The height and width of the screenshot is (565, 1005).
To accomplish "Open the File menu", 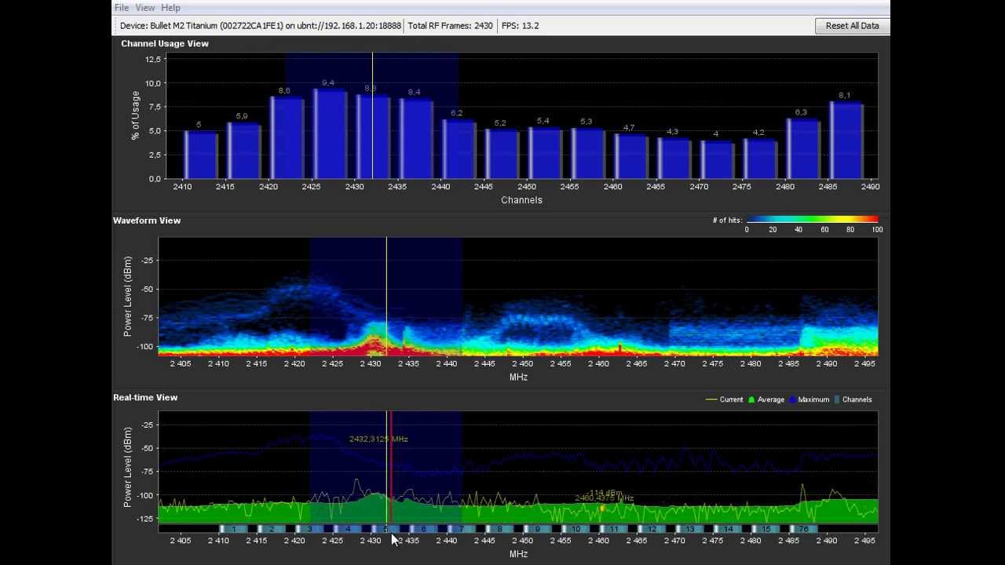I will (x=122, y=8).
